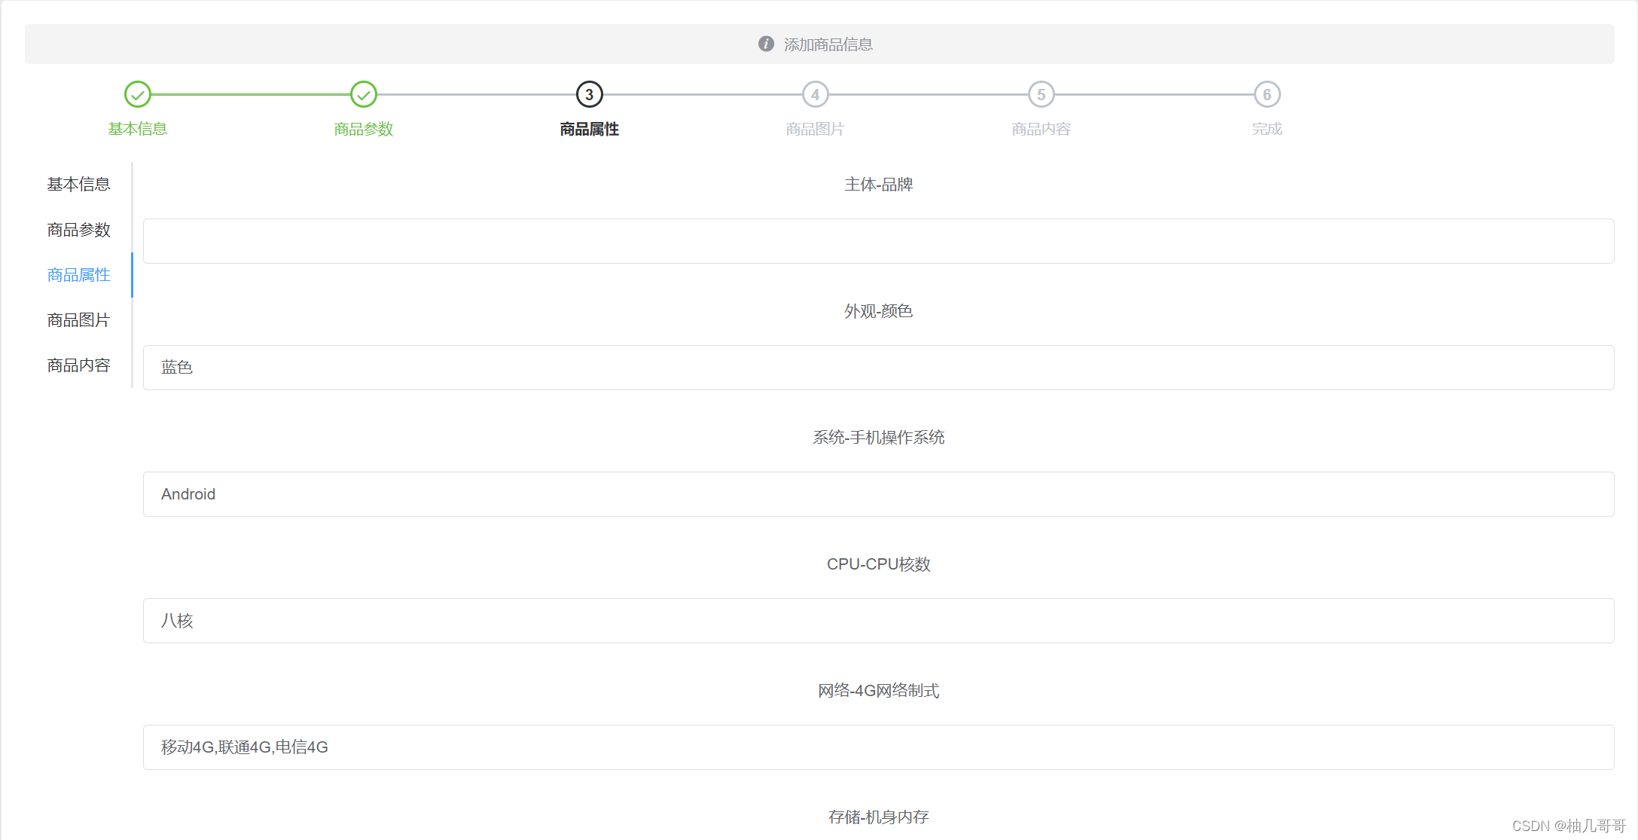The image size is (1638, 840).
Task: Click the 商品图片 step label
Action: (x=816, y=129)
